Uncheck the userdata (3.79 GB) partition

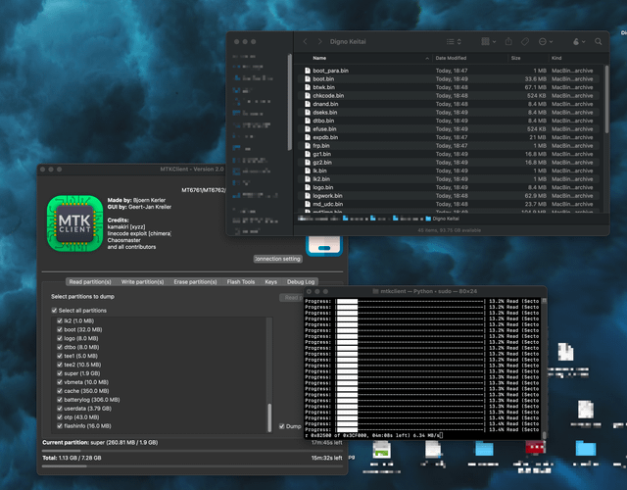[60, 409]
